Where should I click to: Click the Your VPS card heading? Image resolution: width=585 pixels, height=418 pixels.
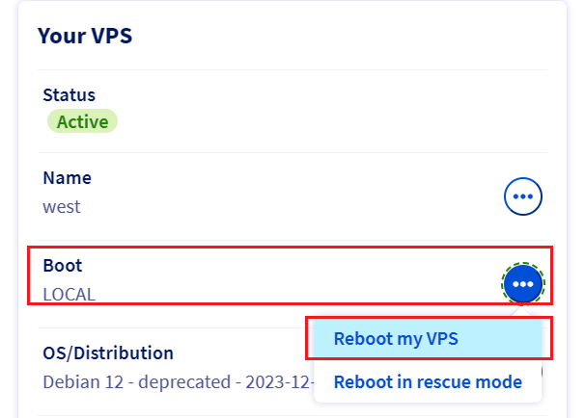point(85,36)
